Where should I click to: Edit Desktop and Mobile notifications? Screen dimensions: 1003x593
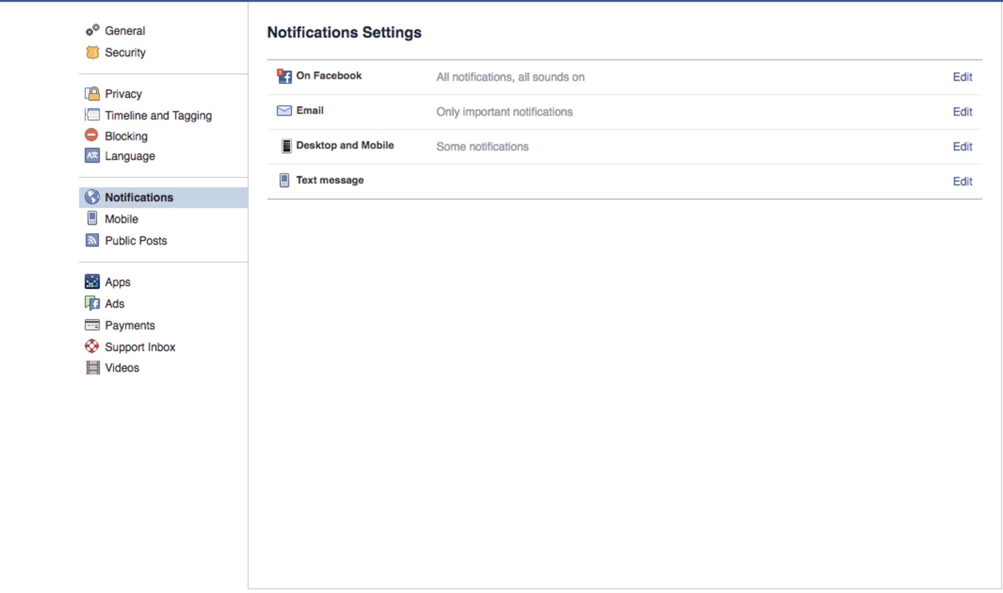pyautogui.click(x=962, y=147)
